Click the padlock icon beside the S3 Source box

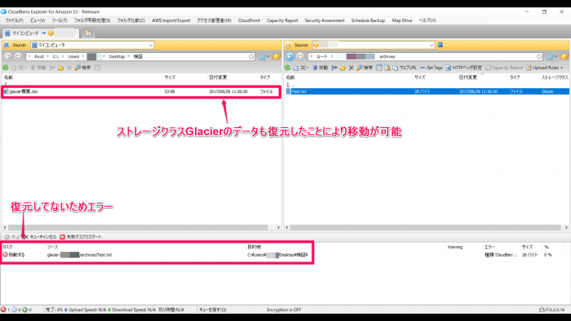[x=440, y=45]
